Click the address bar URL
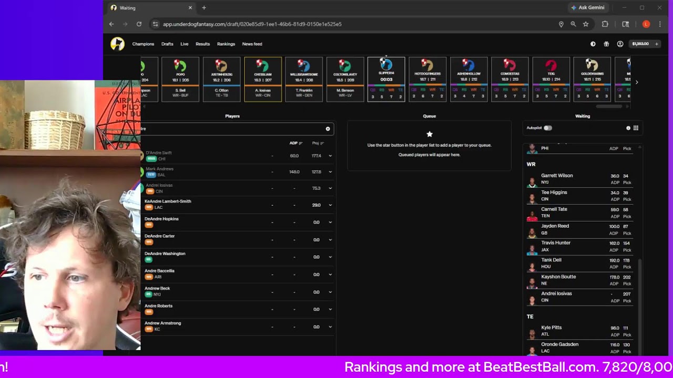This screenshot has width=673, height=378. (x=252, y=24)
